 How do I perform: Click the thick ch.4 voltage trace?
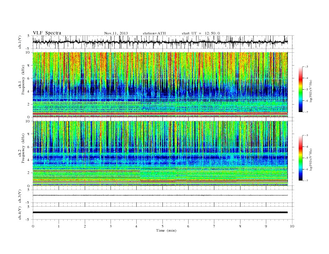pos(160,212)
